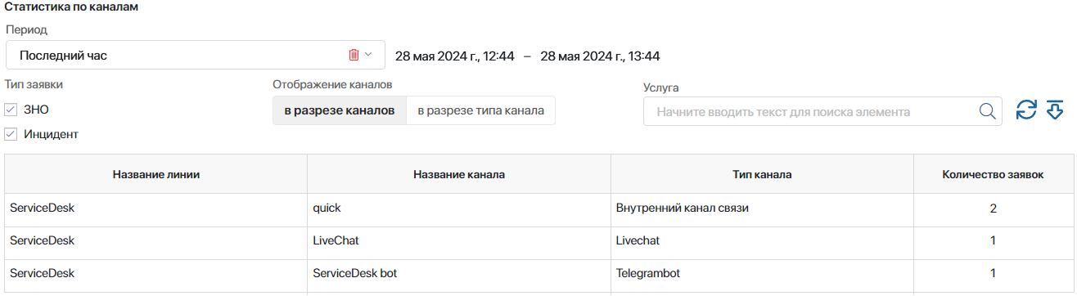
Task: Uncheck the Инцидент checkbox
Action: pos(11,133)
